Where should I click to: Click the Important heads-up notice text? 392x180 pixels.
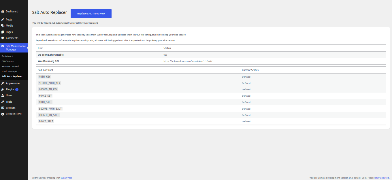click(x=105, y=40)
